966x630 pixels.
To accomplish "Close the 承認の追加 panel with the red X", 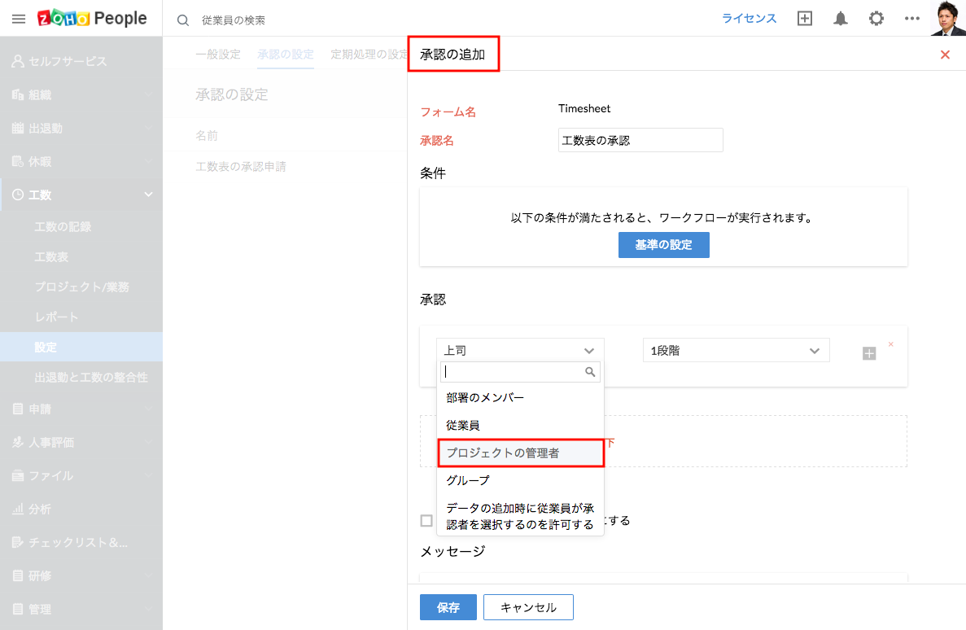I will (945, 55).
